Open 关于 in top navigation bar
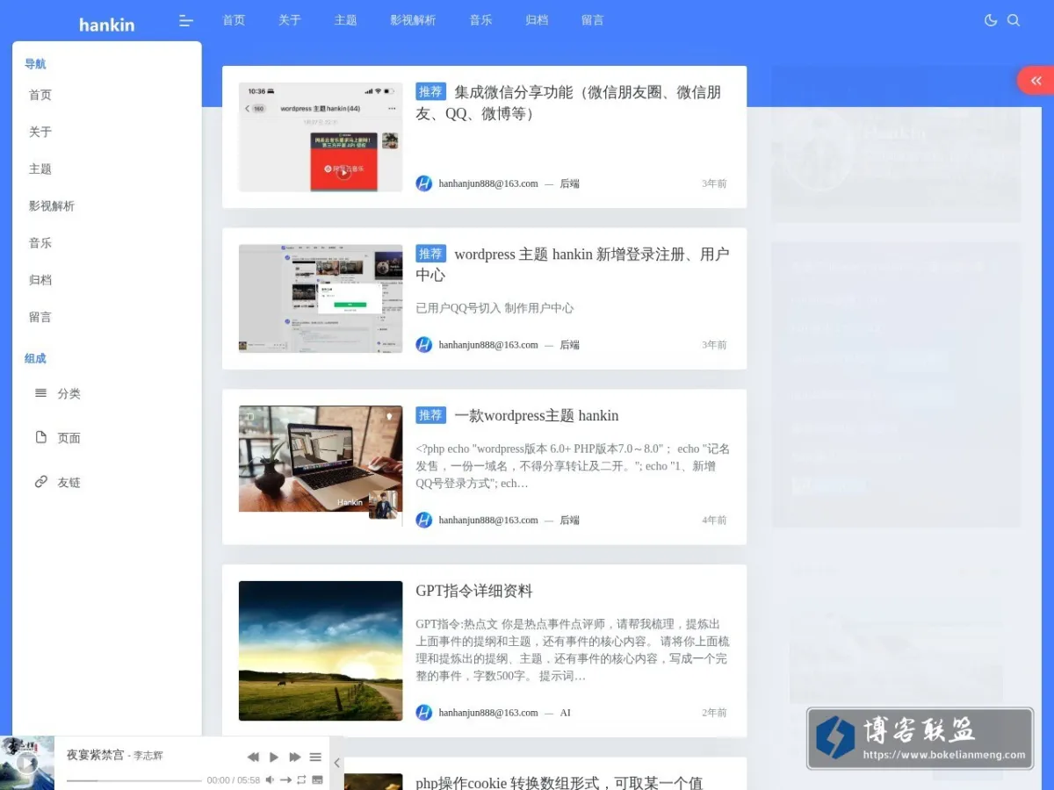Viewport: 1054px width, 790px height. (290, 20)
